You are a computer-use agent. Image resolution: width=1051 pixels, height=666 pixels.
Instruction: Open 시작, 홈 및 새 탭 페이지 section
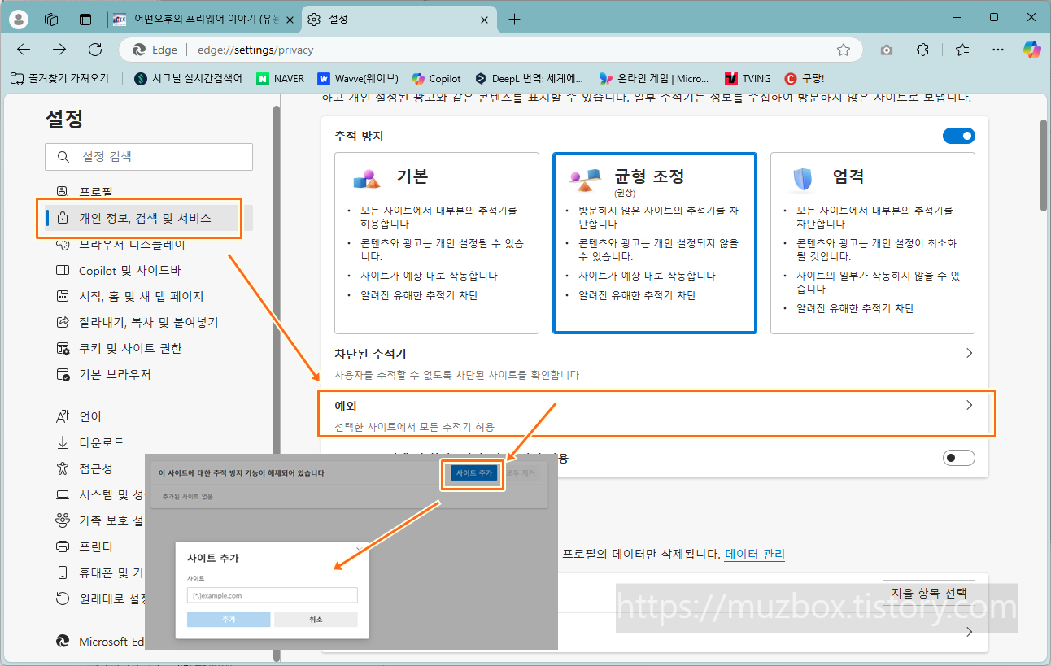[x=141, y=296]
